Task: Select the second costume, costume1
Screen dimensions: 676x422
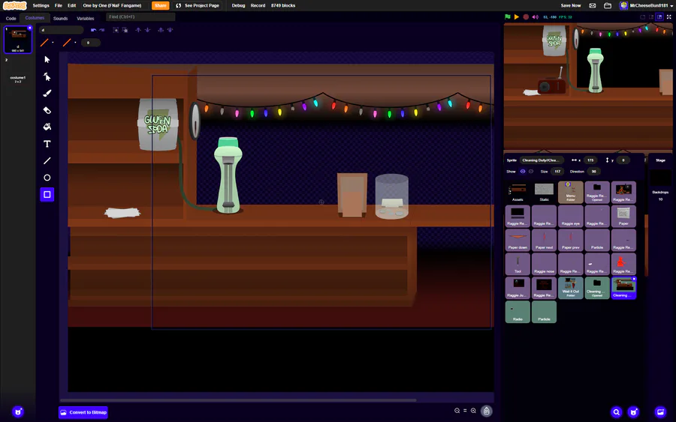Action: pyautogui.click(x=18, y=72)
